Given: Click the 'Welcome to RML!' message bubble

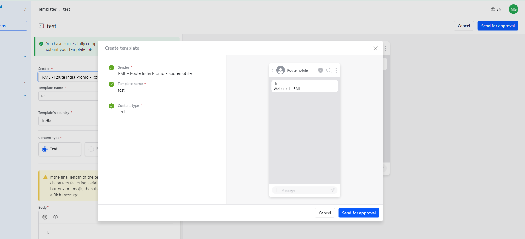Looking at the screenshot, I should click(304, 86).
